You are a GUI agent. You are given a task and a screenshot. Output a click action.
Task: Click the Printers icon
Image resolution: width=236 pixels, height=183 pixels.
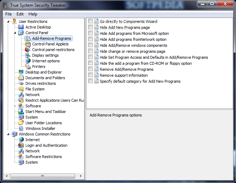(x=28, y=67)
